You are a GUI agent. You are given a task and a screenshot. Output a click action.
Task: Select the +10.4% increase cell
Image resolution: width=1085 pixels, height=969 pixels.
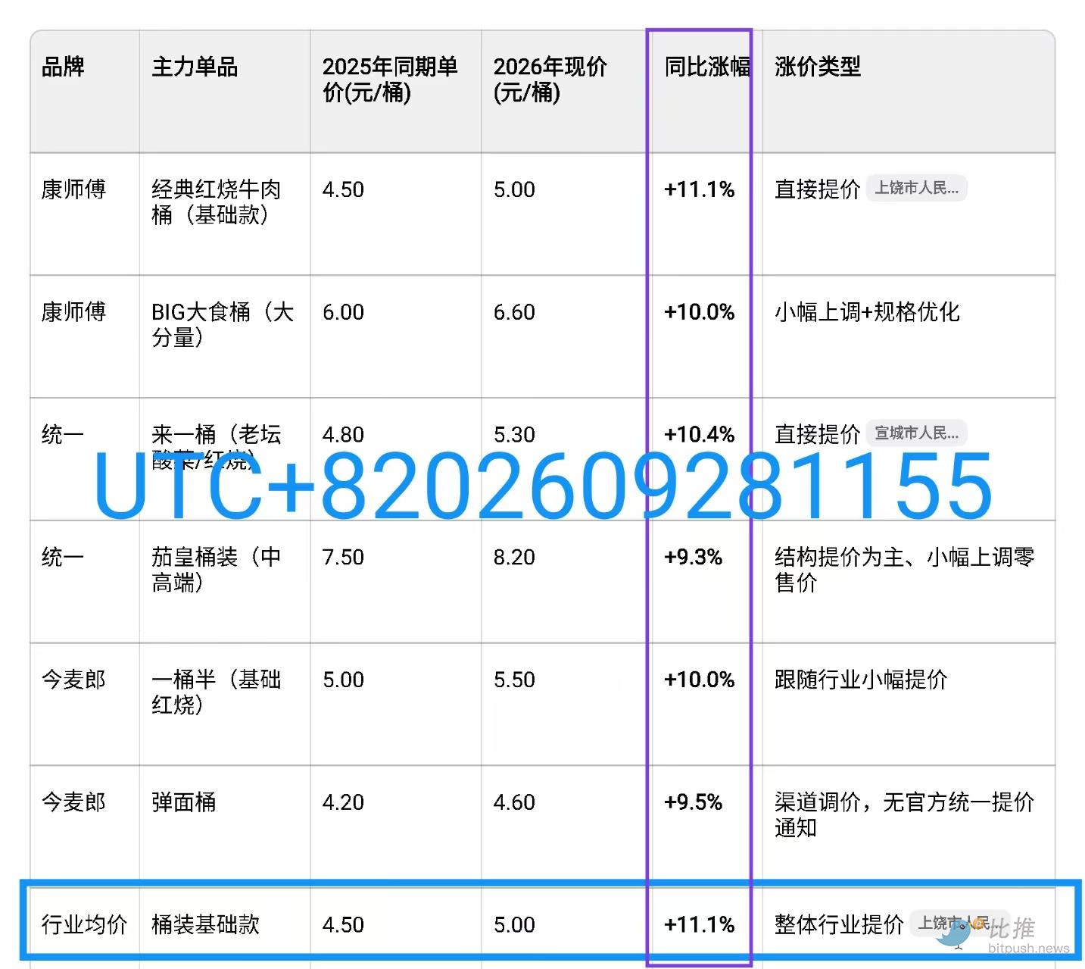(x=699, y=435)
